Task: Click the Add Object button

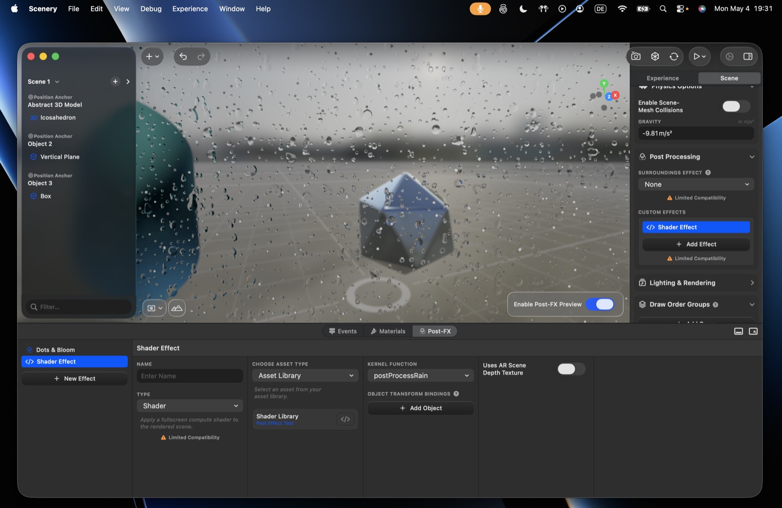Action: (x=421, y=408)
